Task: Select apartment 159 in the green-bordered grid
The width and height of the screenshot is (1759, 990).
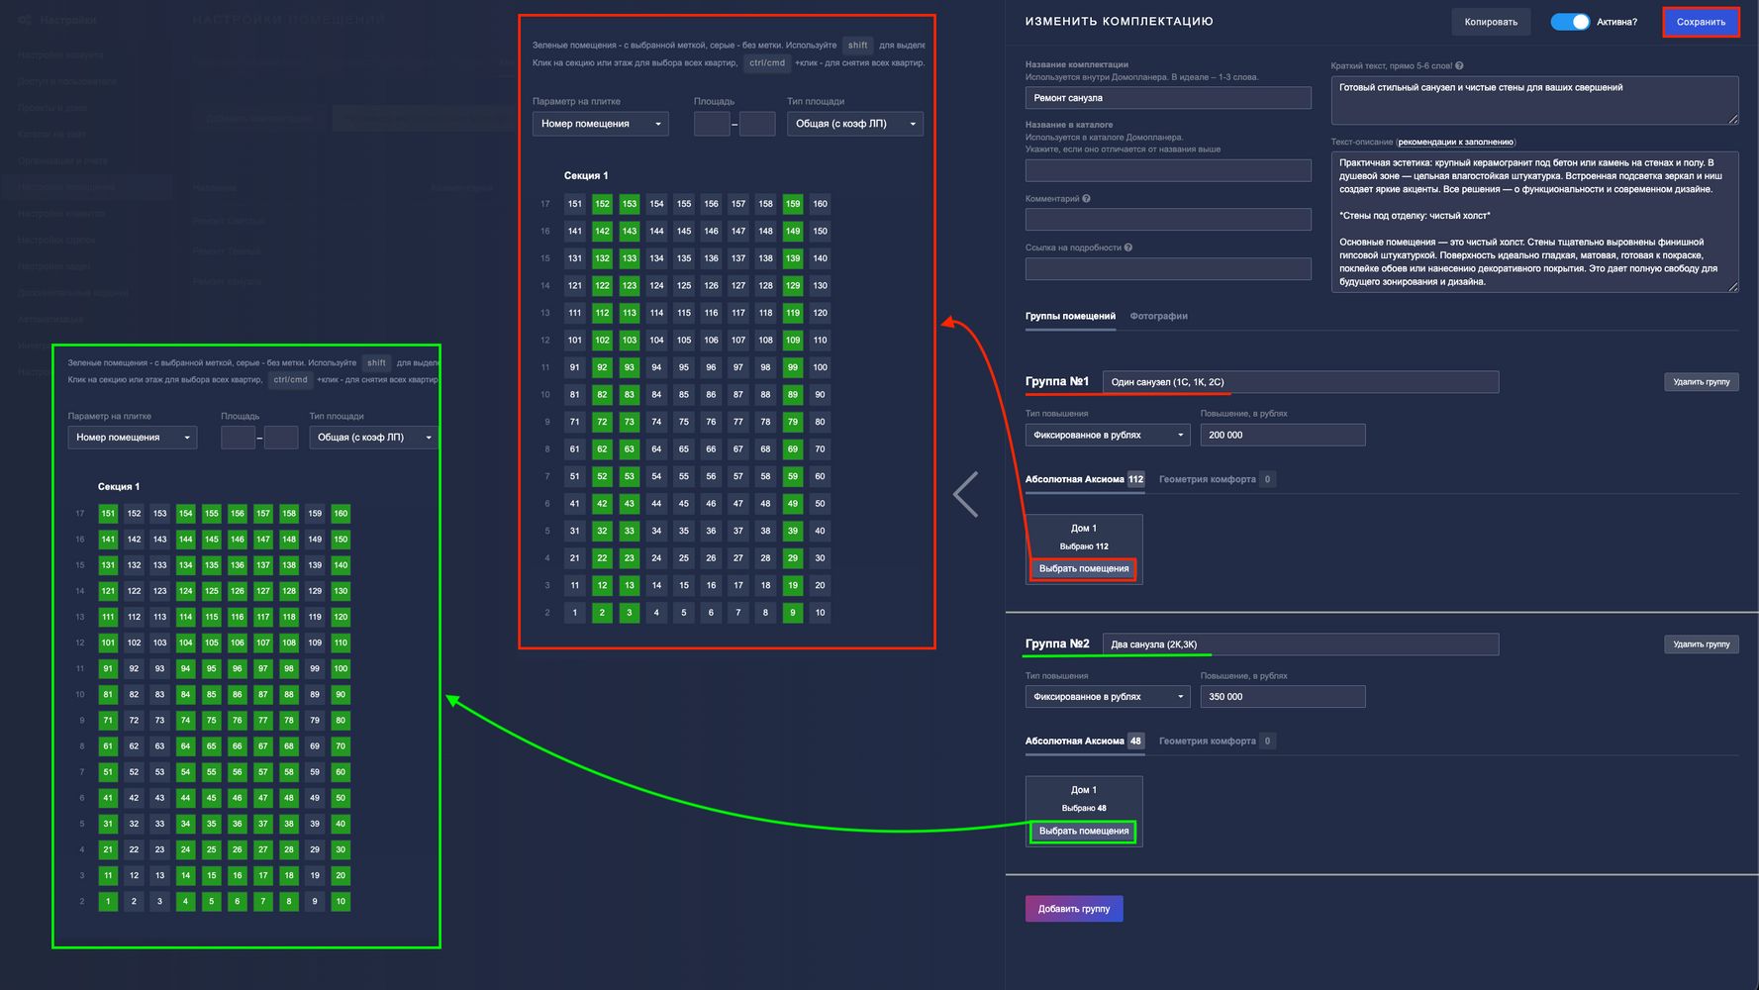Action: 315,514
